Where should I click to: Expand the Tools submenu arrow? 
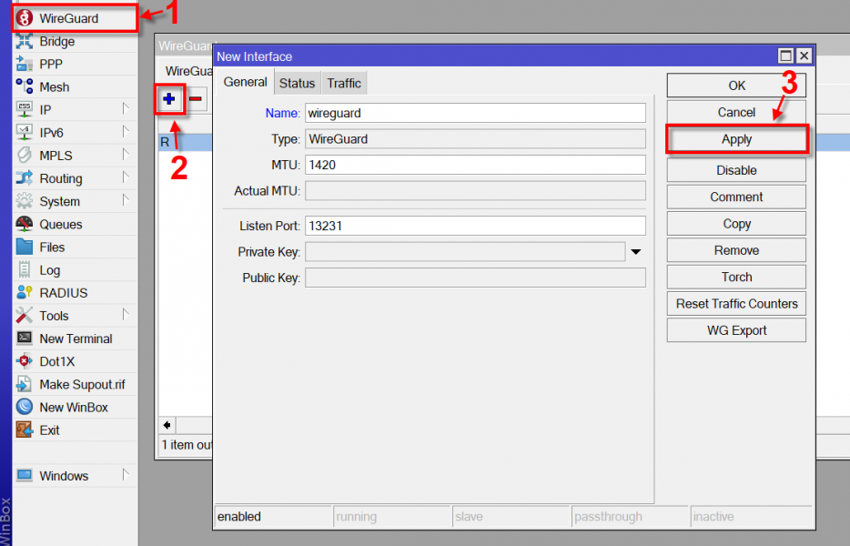pyautogui.click(x=126, y=315)
